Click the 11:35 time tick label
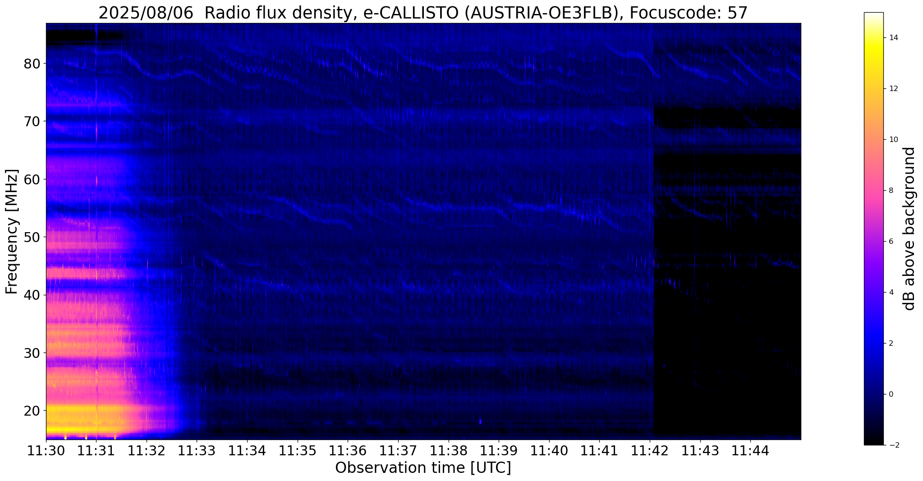923x481 pixels. [298, 450]
